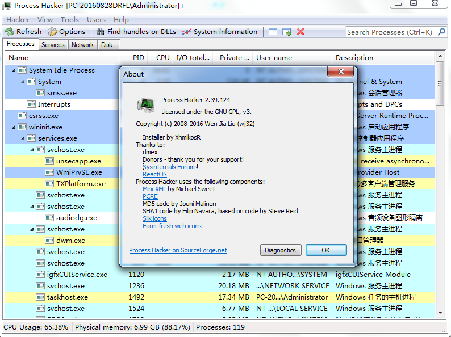Click the Process Hacker logo in About
Viewport: 451px width, 337px height.
coord(146,105)
